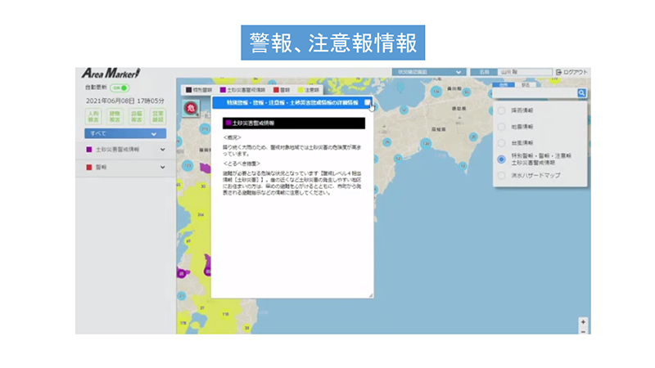Click the date text 2021年06月08日 17時05分
655x368 pixels.
125,101
